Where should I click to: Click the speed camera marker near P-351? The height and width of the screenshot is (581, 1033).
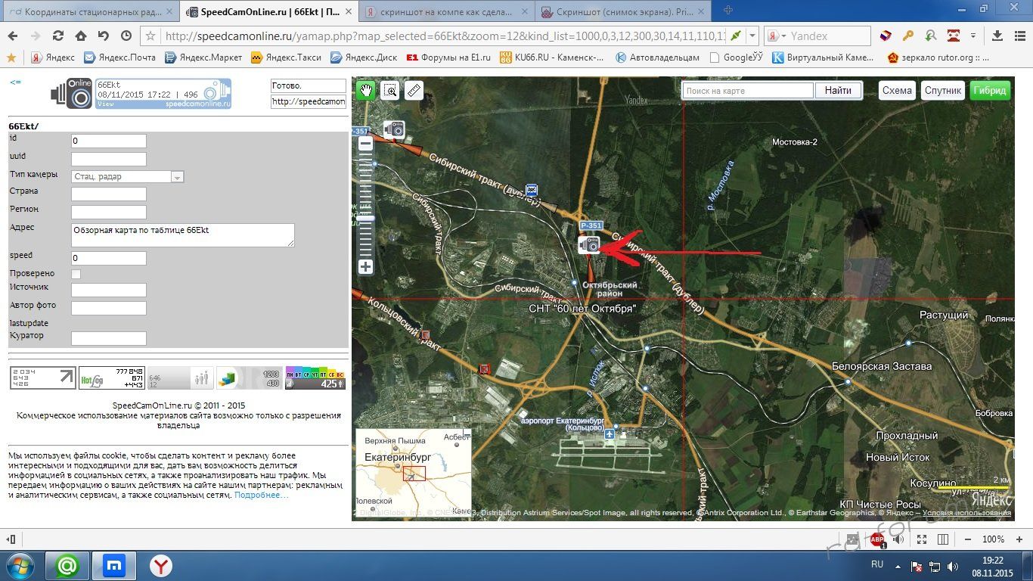[x=588, y=245]
